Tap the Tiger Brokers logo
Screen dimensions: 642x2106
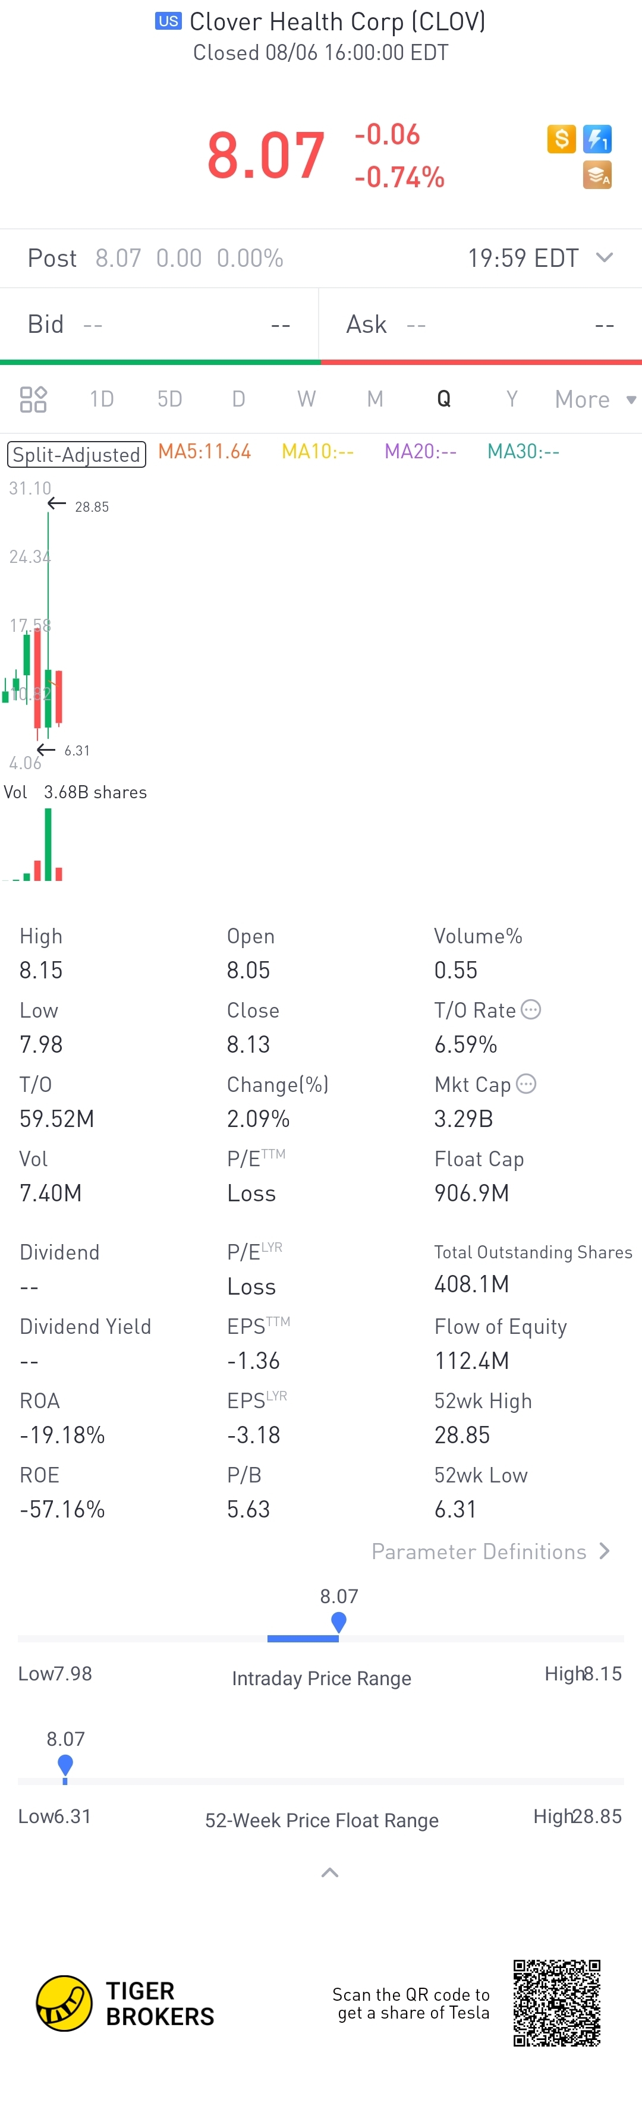pos(125,2004)
